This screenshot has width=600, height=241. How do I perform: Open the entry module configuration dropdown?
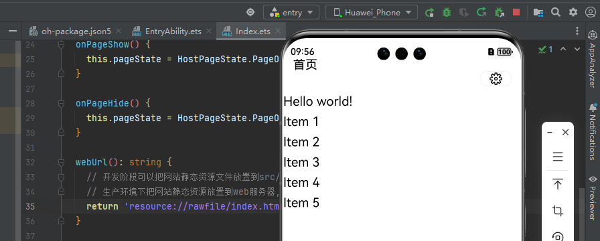(x=291, y=13)
